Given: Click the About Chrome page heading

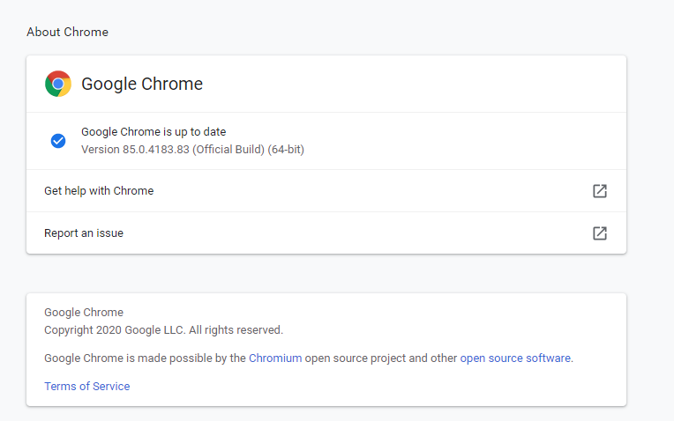Looking at the screenshot, I should pos(67,32).
